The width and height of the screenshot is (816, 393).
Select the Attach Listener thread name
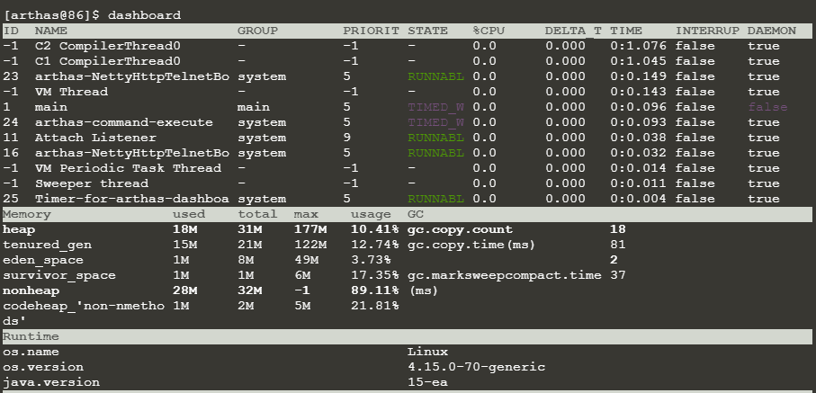[x=95, y=138]
